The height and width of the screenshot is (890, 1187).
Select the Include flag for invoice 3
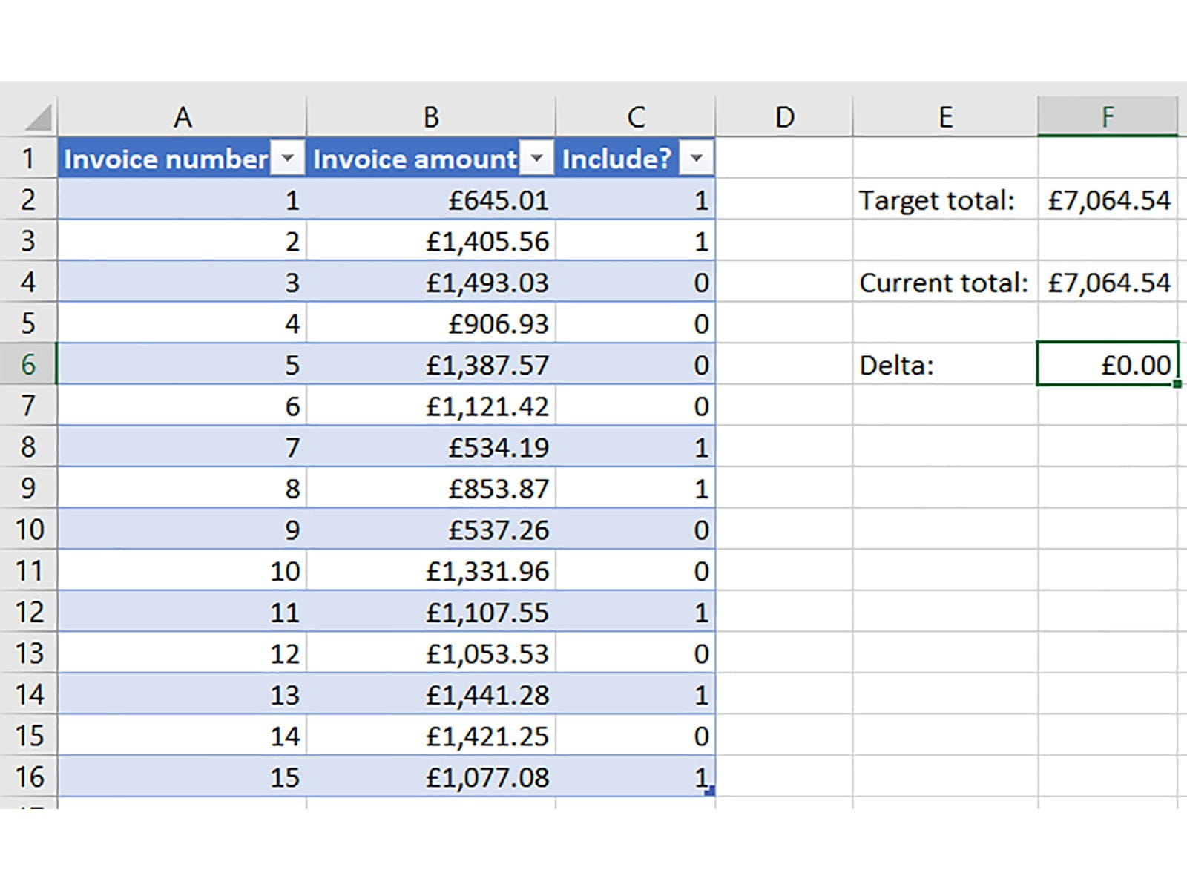(x=635, y=283)
